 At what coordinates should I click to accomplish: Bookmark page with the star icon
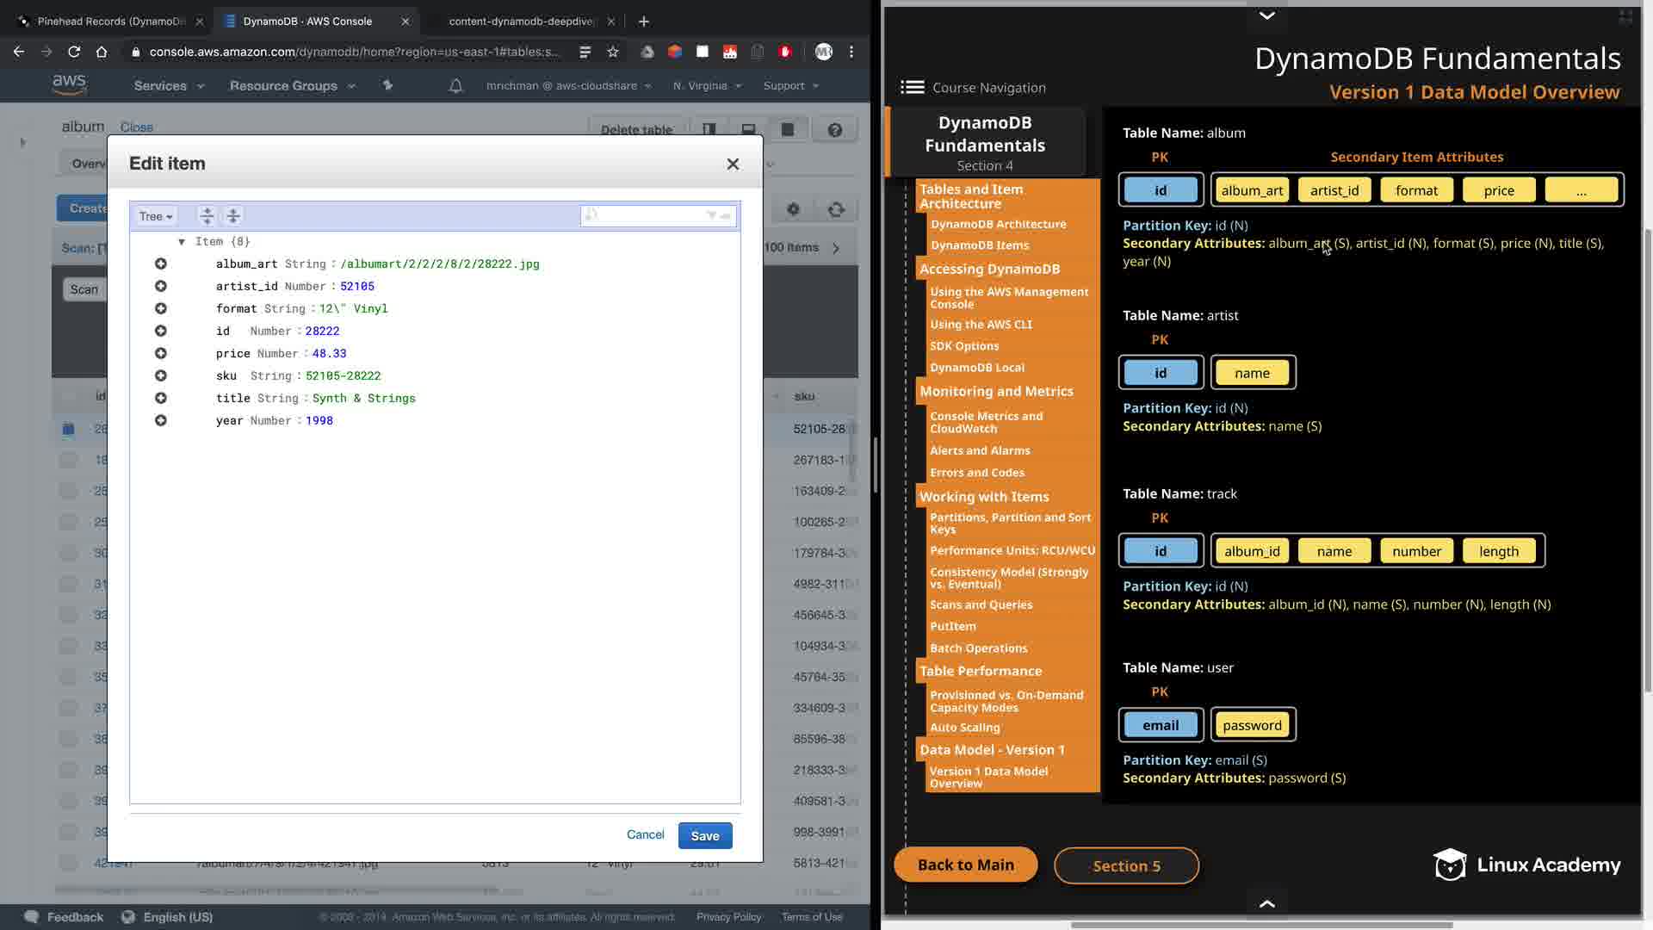pyautogui.click(x=613, y=52)
